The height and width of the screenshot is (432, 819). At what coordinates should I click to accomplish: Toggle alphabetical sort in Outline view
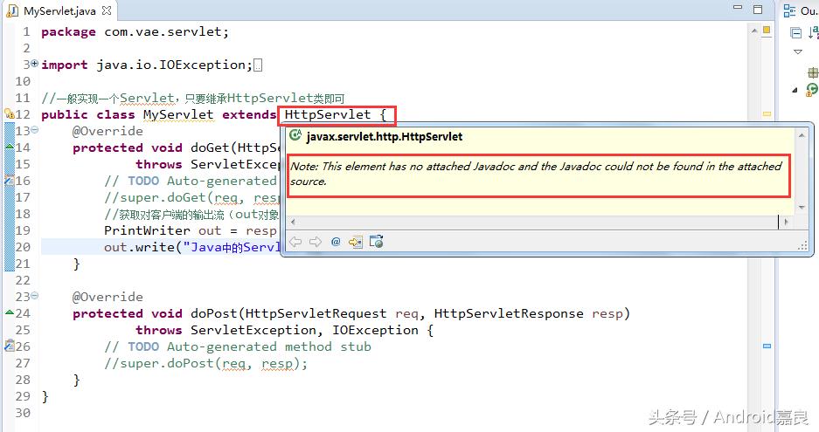(813, 33)
